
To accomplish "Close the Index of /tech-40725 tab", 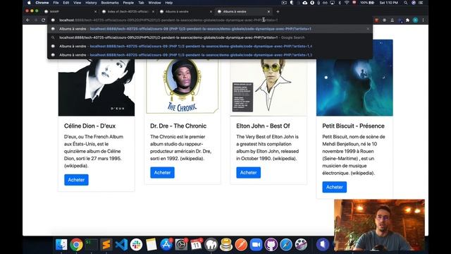I will click(x=153, y=11).
